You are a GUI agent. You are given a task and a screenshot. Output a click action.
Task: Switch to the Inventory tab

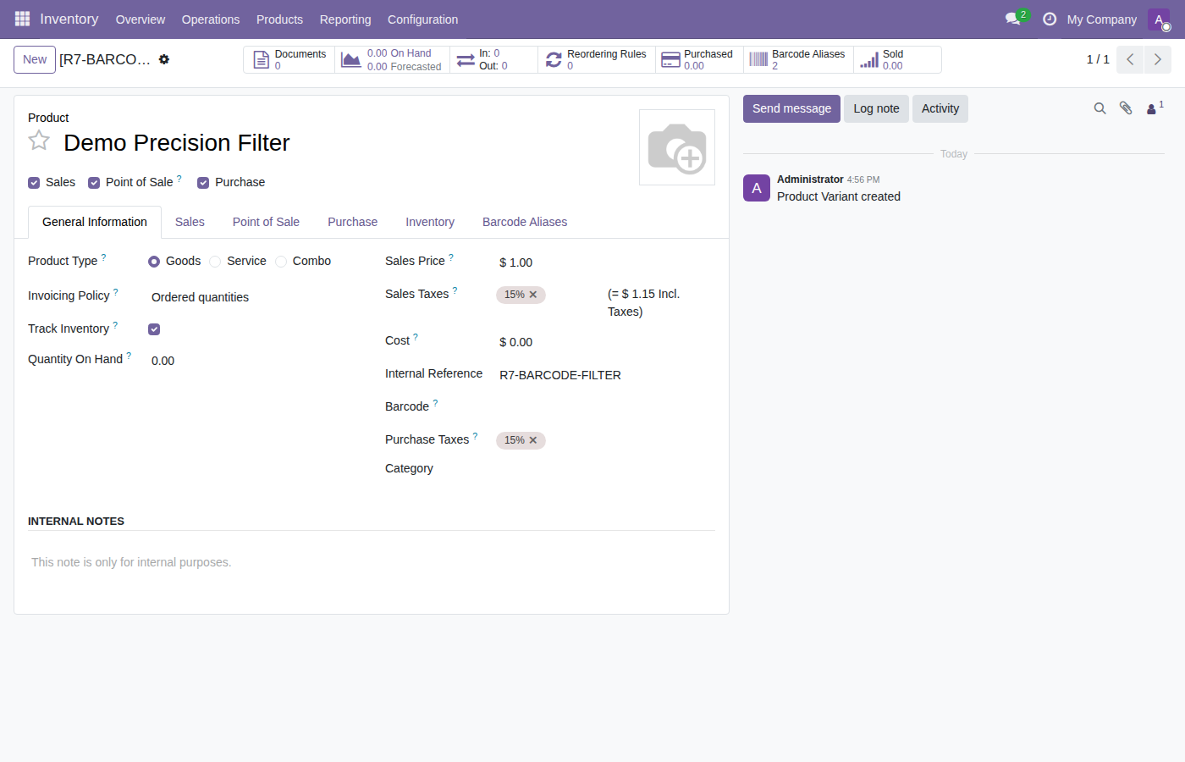tap(430, 222)
